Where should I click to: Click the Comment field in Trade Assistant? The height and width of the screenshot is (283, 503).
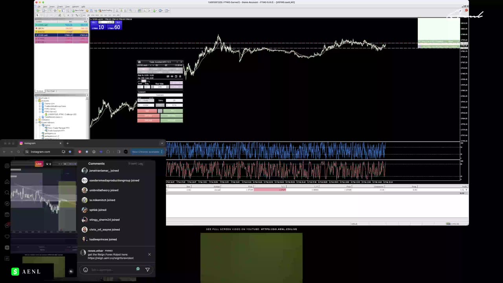point(160,95)
